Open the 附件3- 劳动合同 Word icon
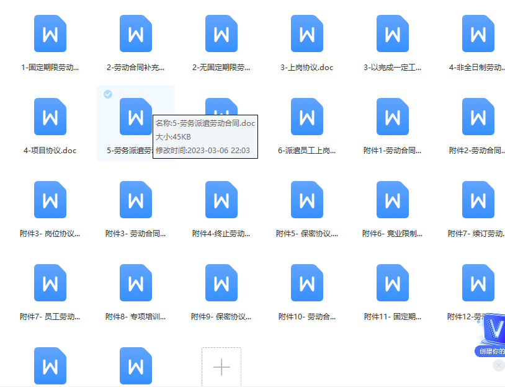This screenshot has width=505, height=390. 136,200
